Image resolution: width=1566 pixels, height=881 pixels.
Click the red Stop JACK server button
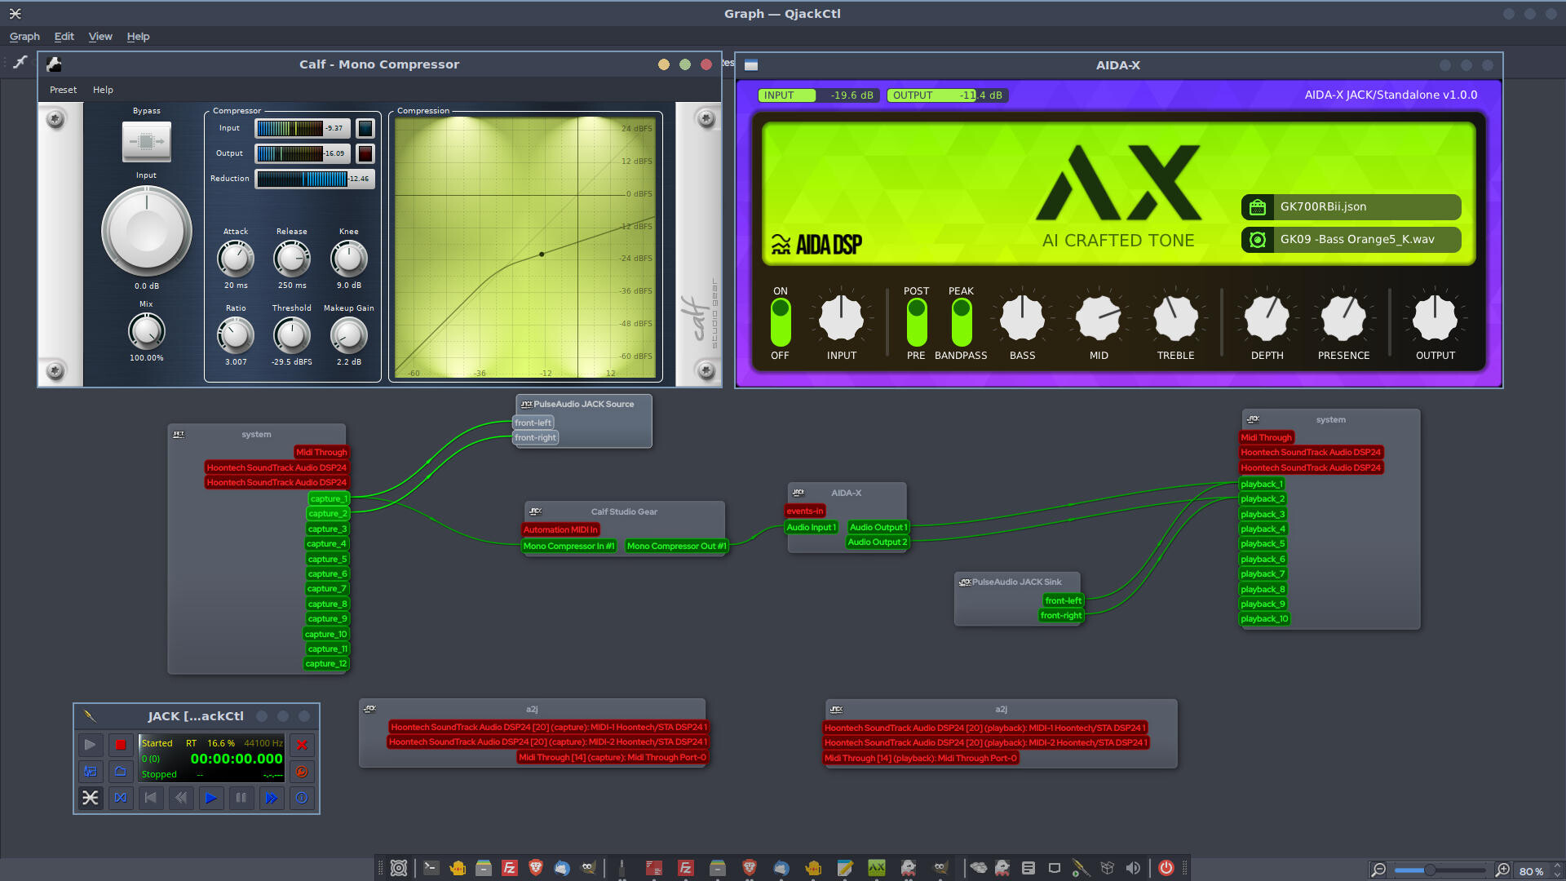tap(120, 744)
